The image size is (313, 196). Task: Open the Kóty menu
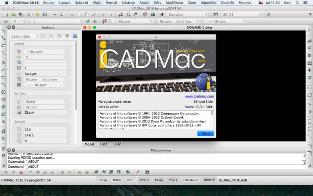158,3
